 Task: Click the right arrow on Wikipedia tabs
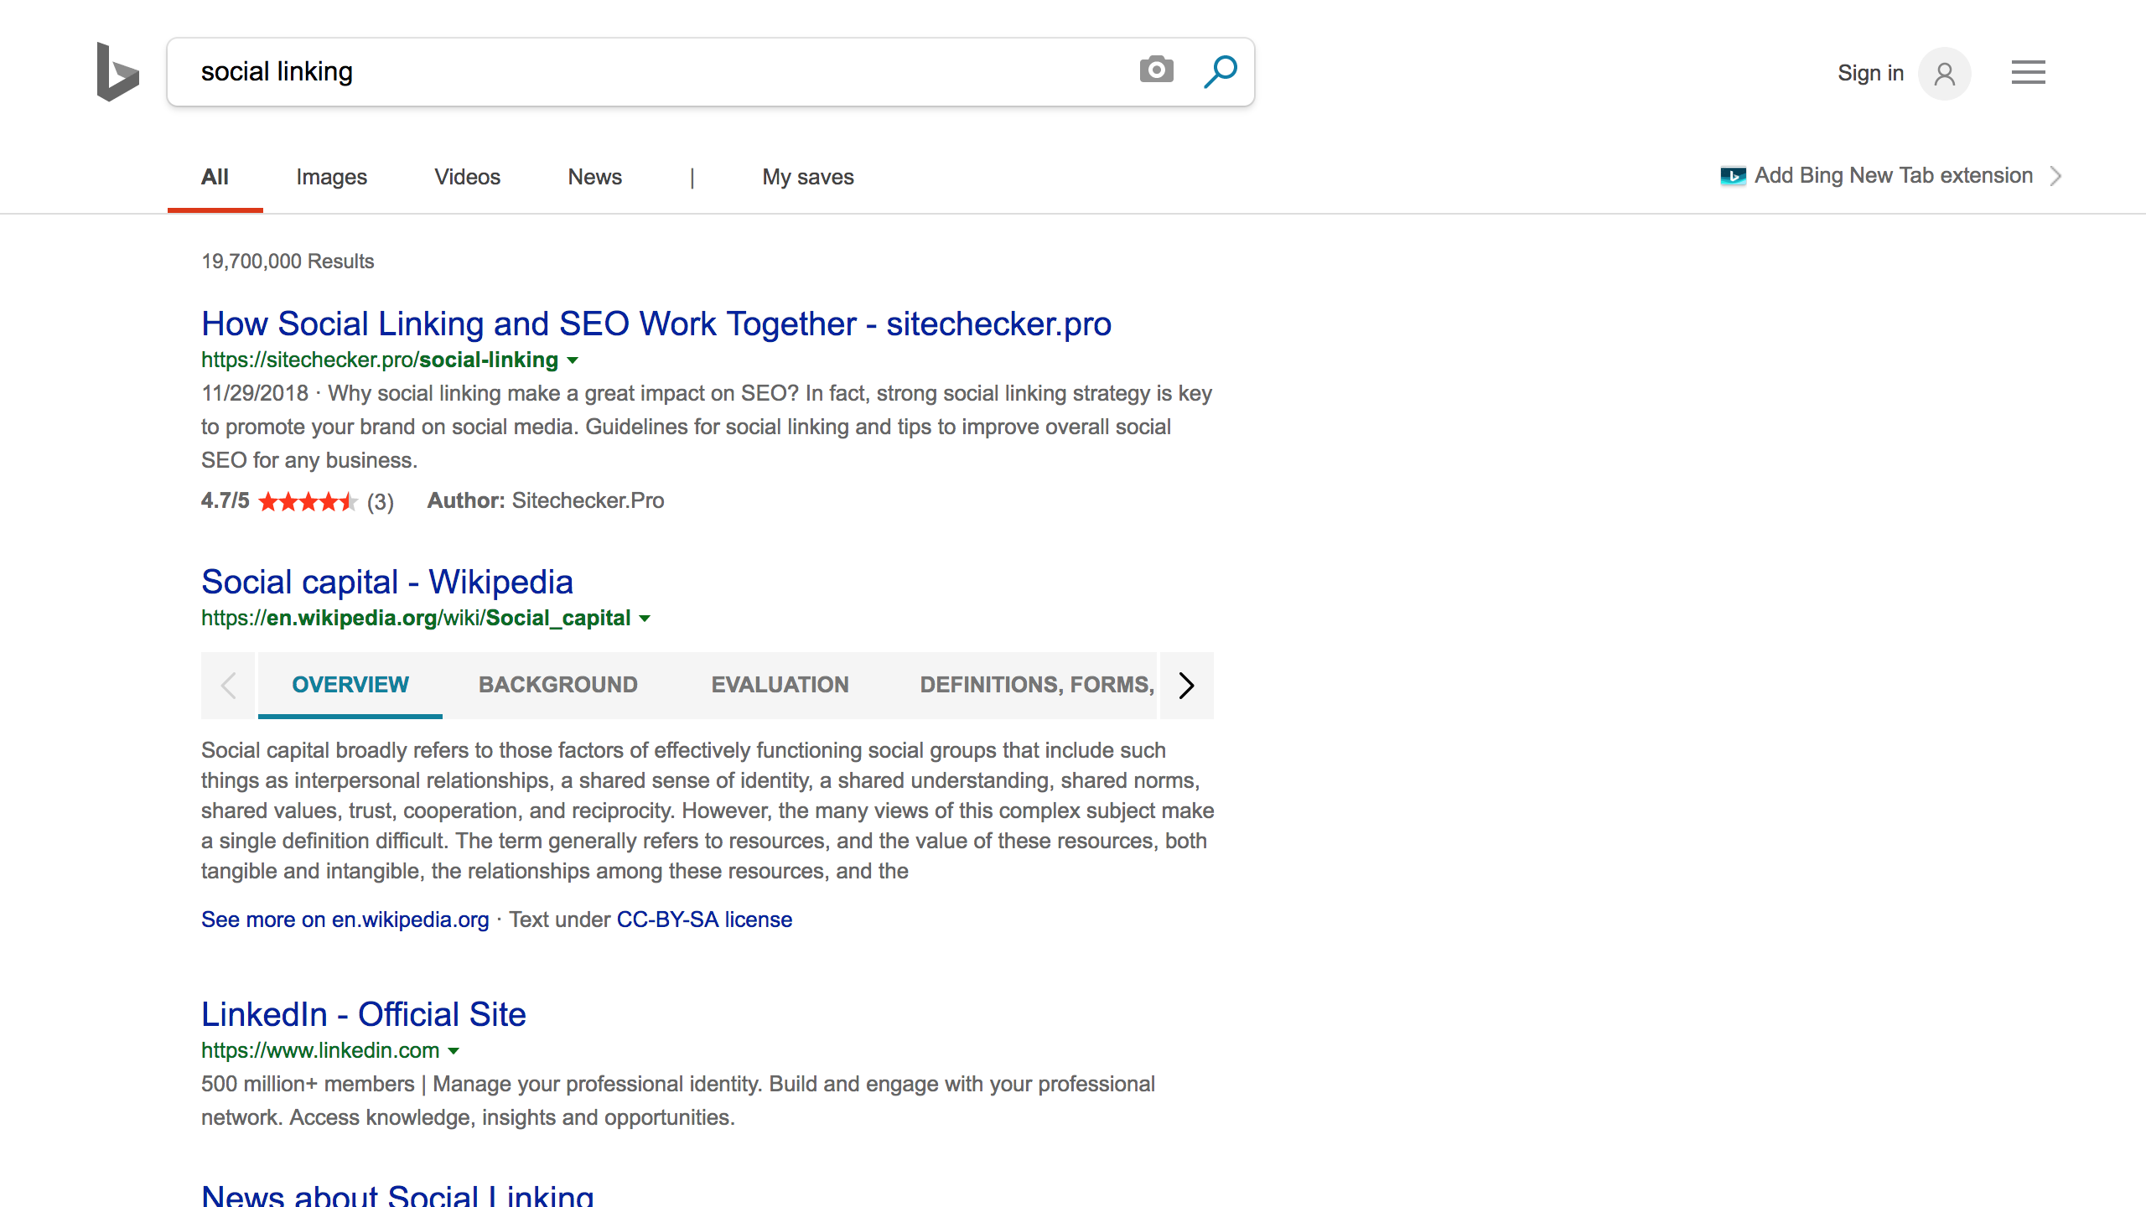click(x=1186, y=684)
